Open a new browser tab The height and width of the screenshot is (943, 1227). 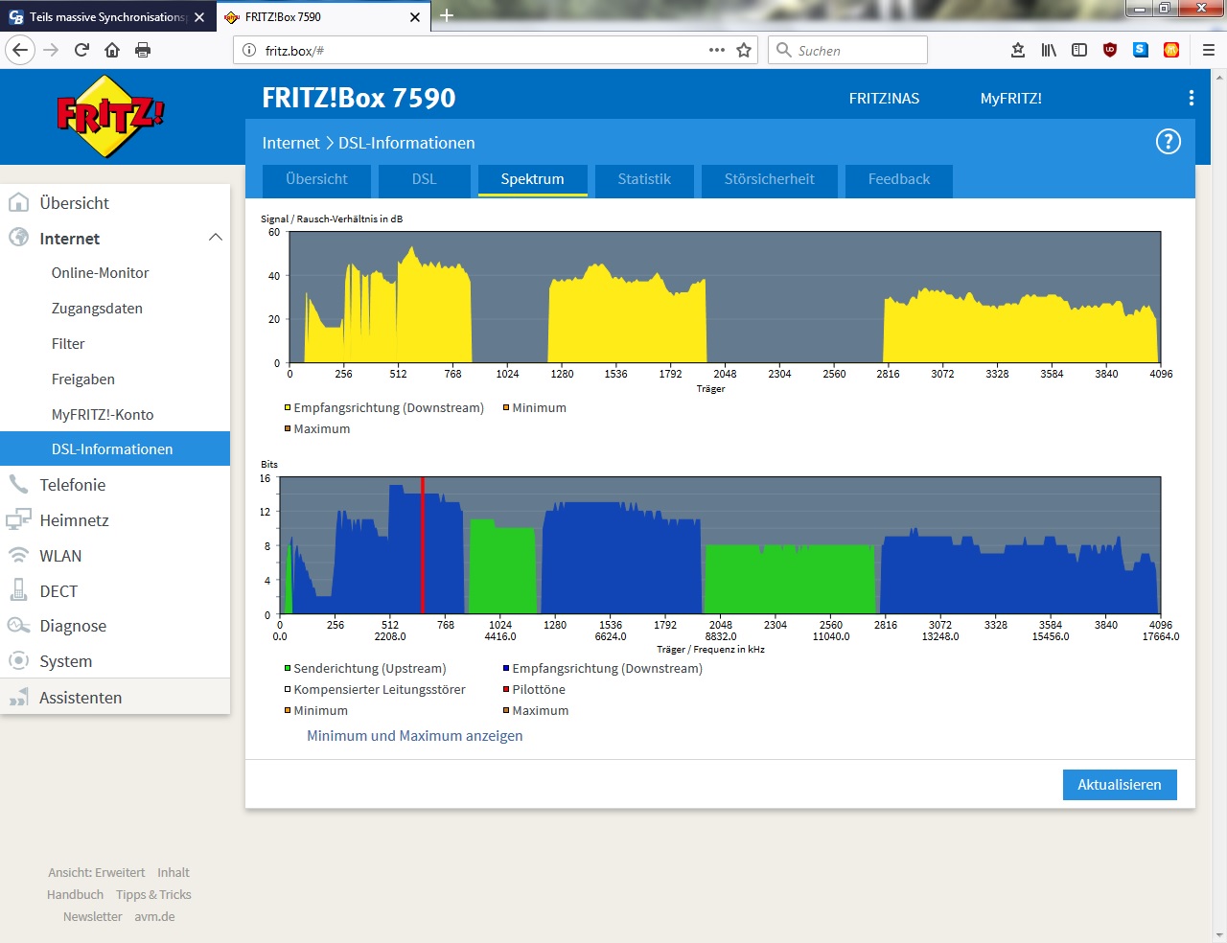point(447,15)
